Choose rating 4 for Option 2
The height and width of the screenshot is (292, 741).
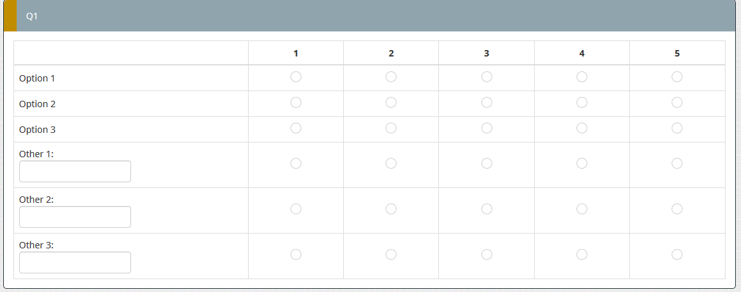[x=582, y=103]
